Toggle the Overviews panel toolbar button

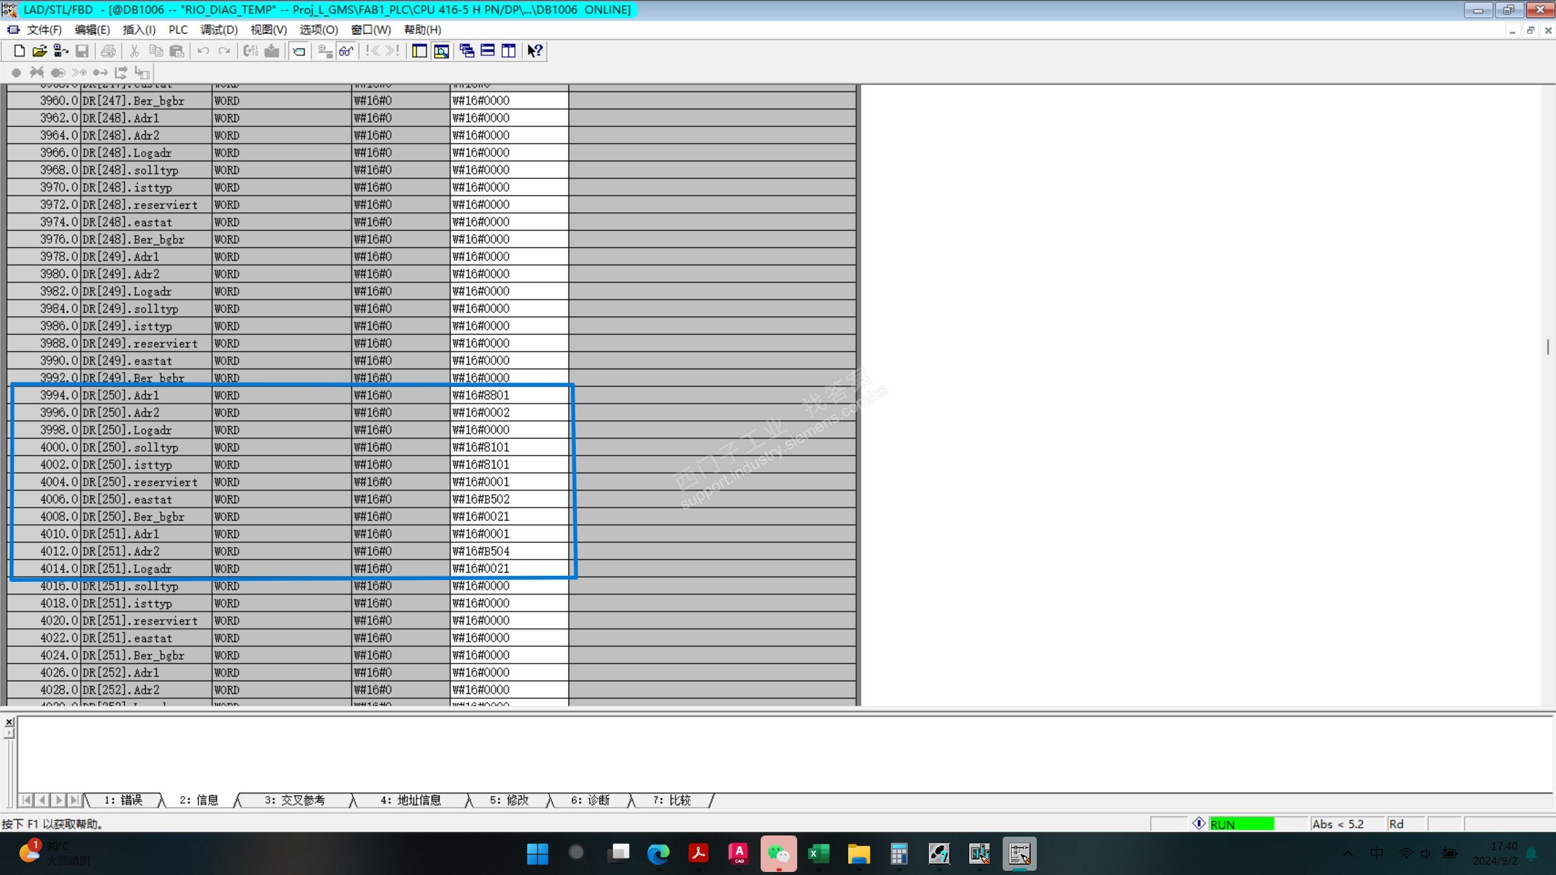click(x=419, y=51)
